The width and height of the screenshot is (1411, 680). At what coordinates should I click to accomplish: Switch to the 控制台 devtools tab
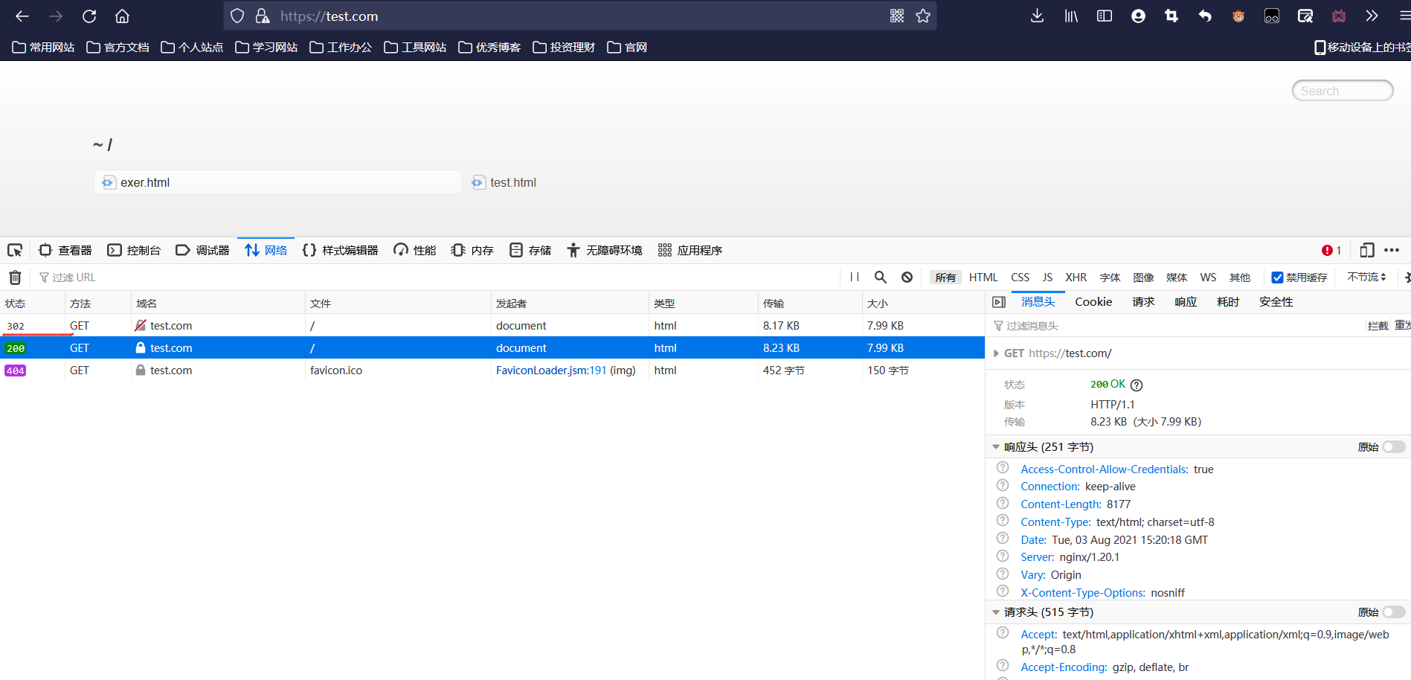coord(134,251)
